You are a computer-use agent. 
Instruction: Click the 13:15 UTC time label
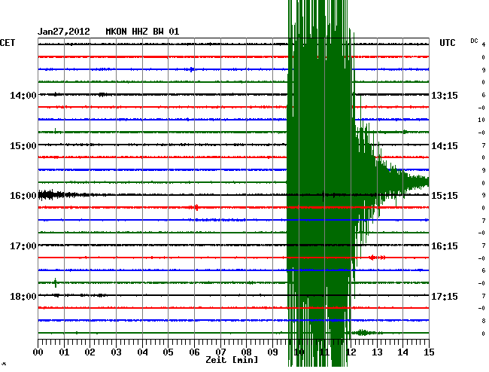coord(445,95)
